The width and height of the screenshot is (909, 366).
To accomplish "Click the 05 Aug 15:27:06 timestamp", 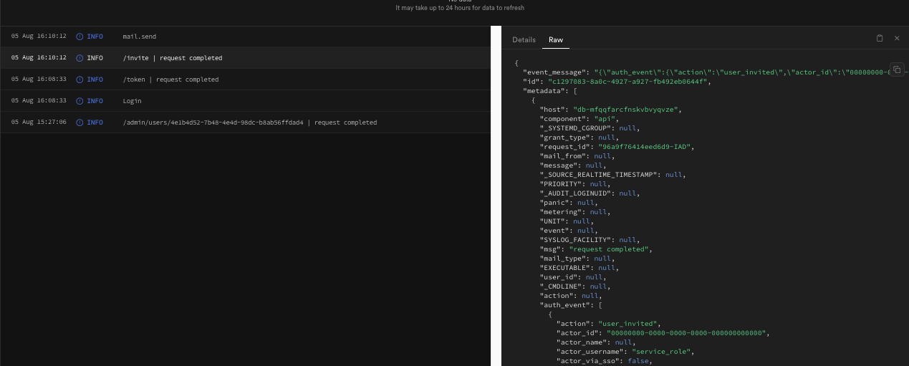I will pyautogui.click(x=39, y=122).
